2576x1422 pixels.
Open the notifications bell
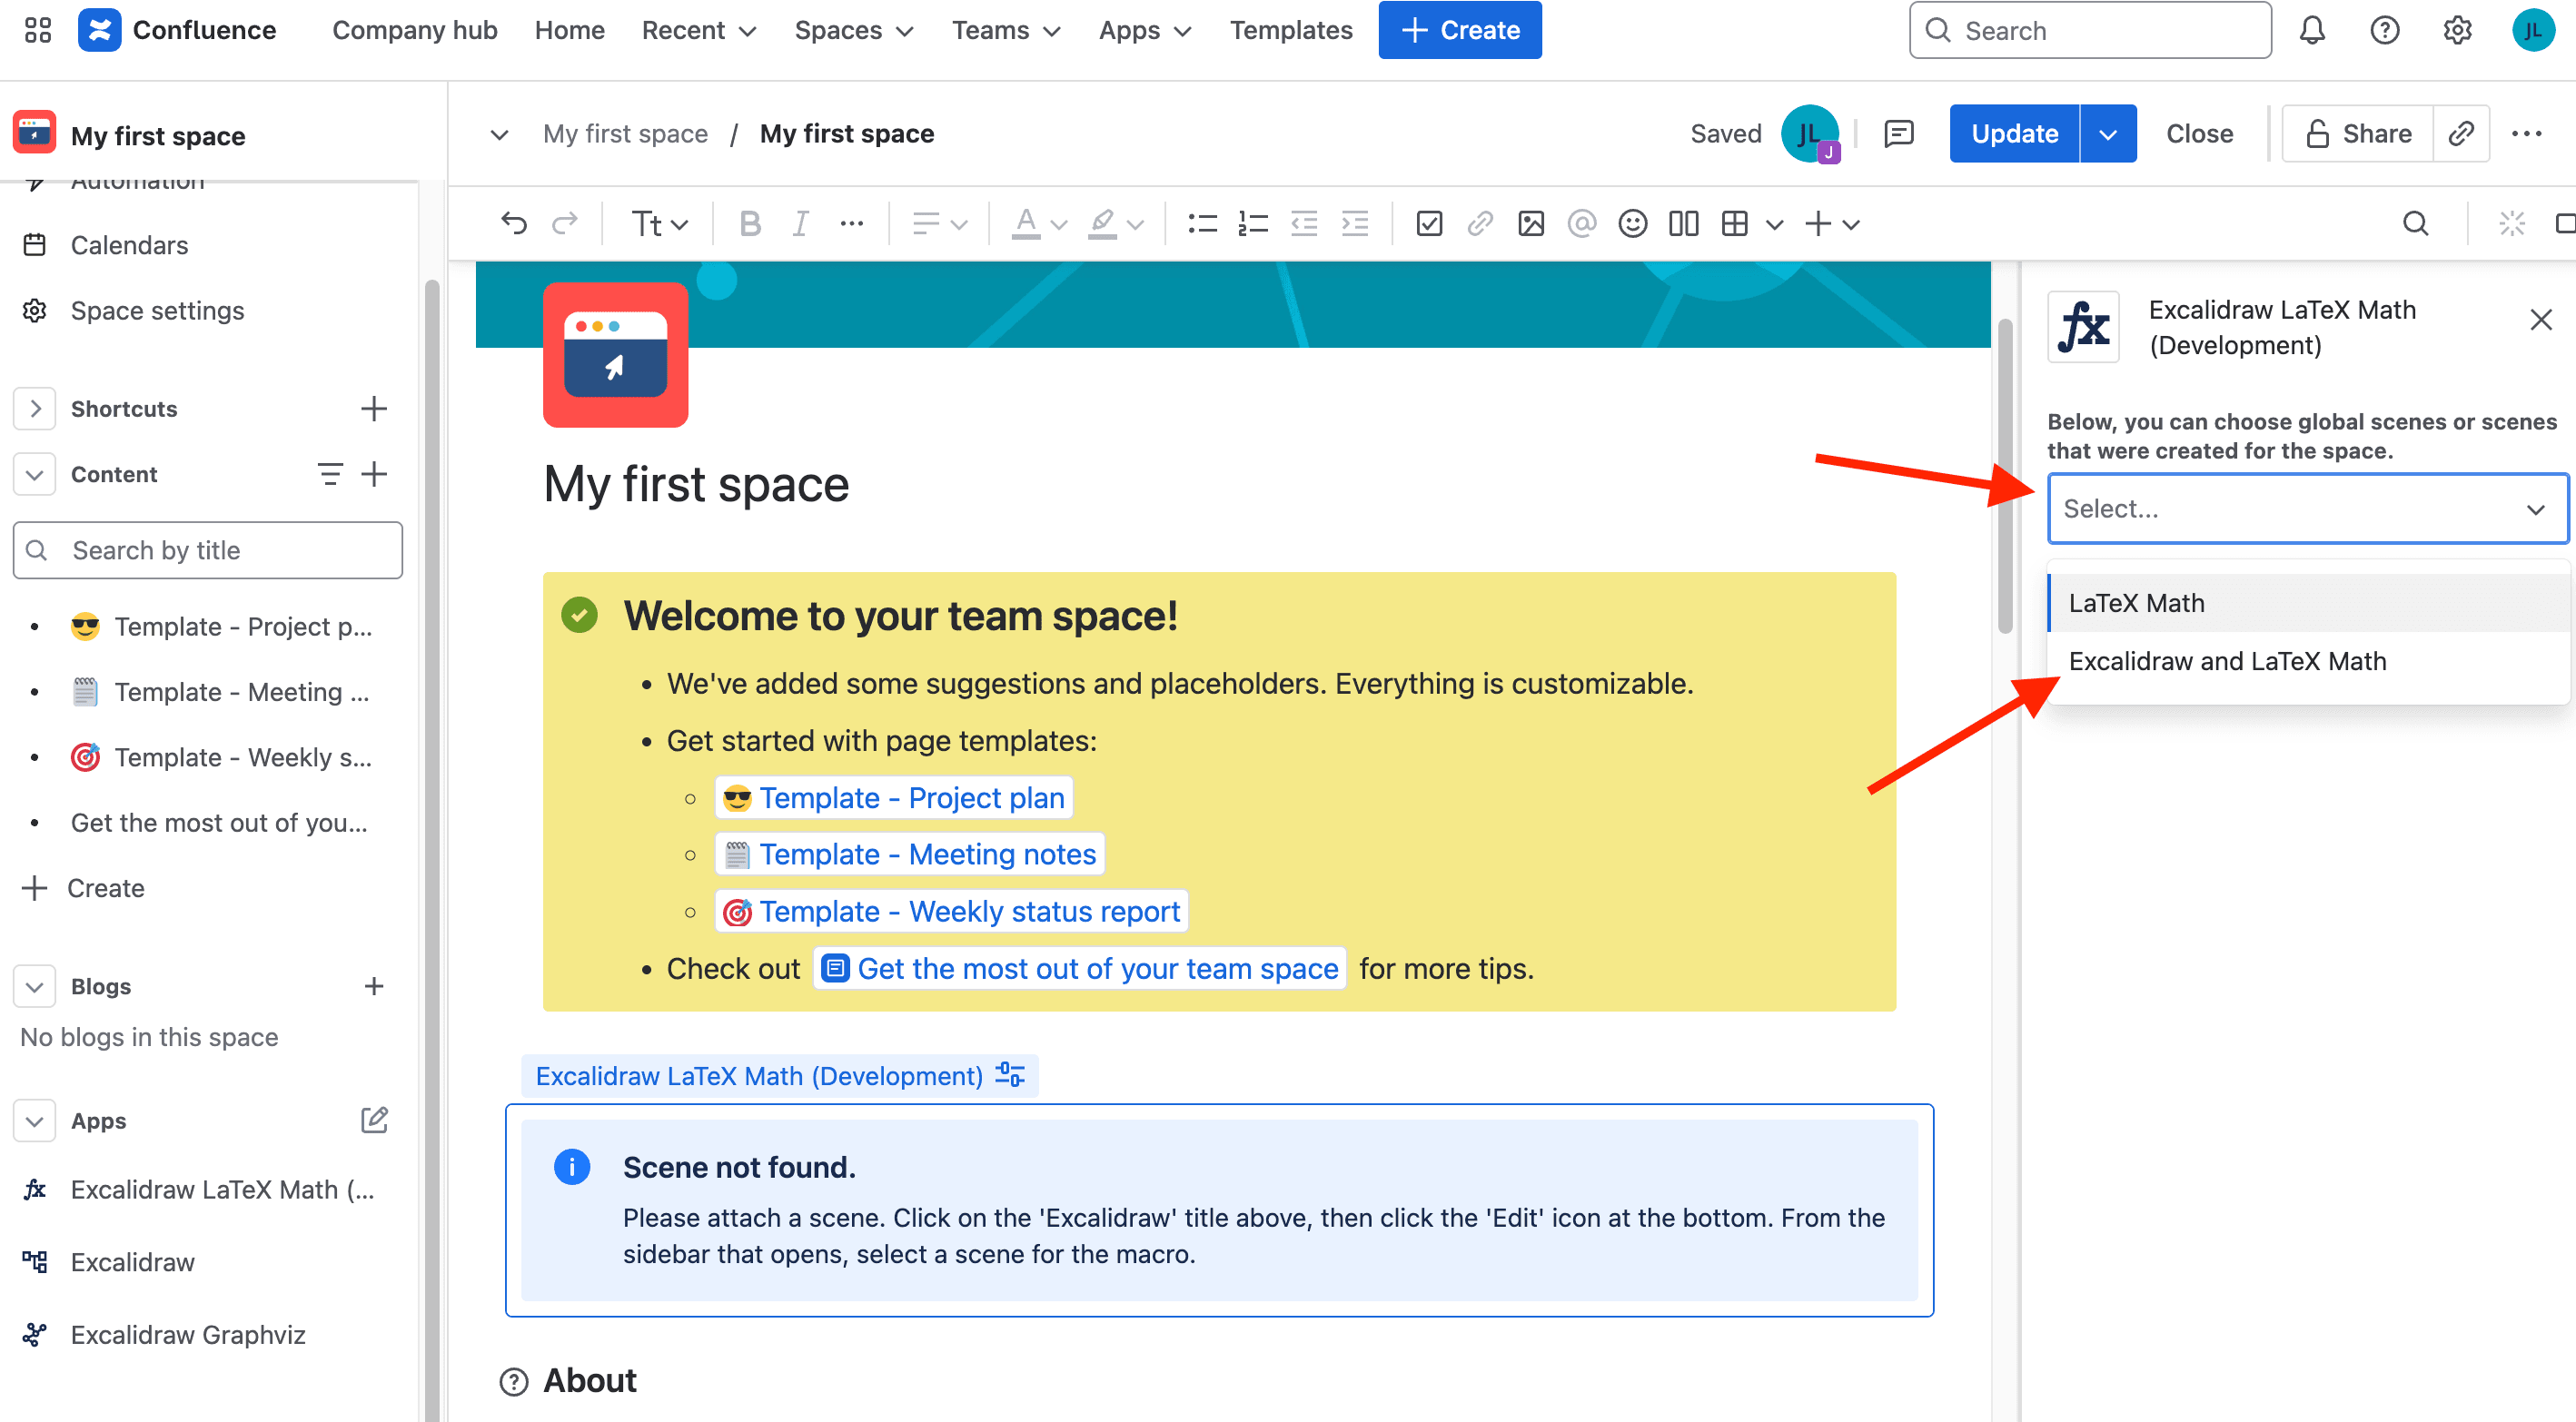(x=2312, y=30)
